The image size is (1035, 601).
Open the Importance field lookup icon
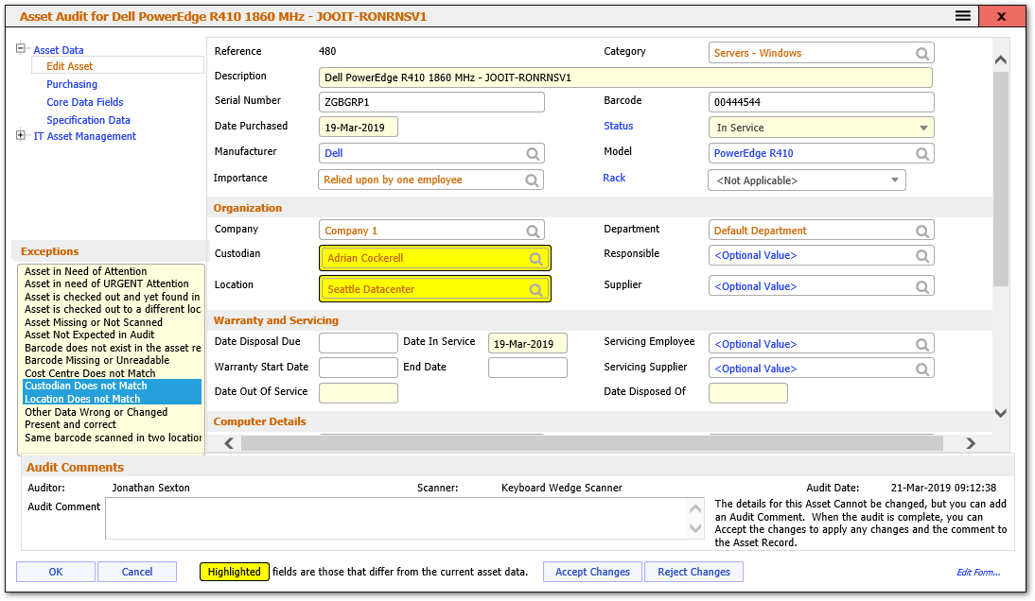click(x=533, y=178)
